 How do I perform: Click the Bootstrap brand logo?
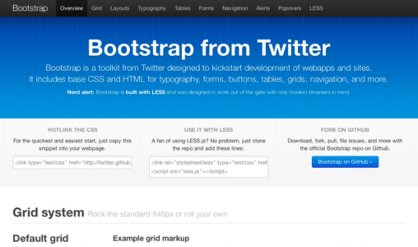(30, 8)
